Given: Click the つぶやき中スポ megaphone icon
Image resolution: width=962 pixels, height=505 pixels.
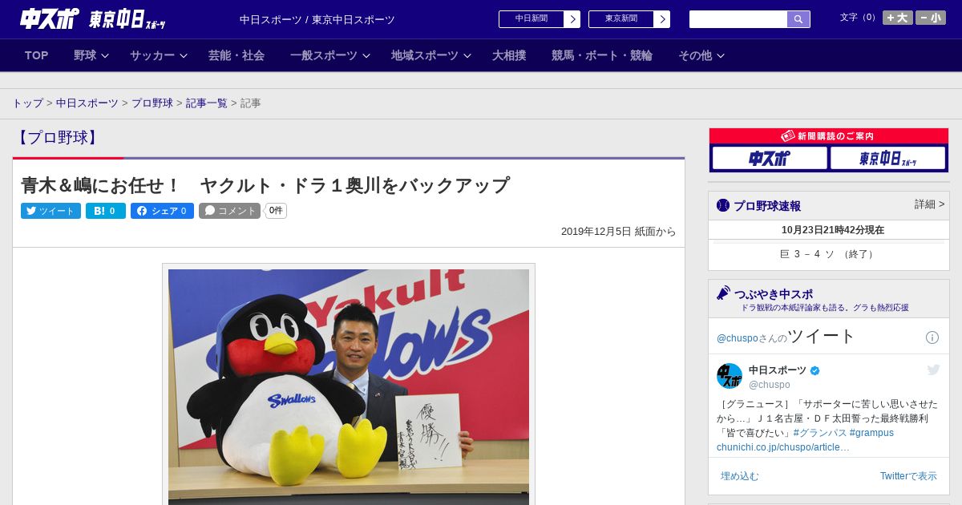Looking at the screenshot, I should coord(724,293).
